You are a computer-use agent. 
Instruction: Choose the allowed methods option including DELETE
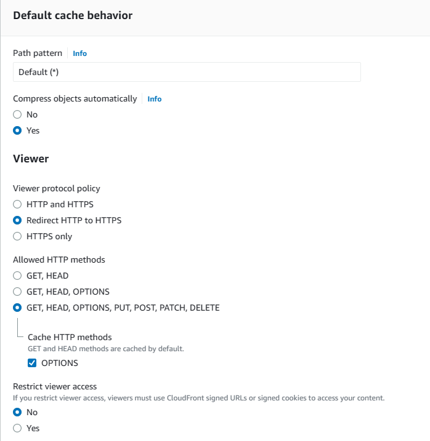point(18,308)
